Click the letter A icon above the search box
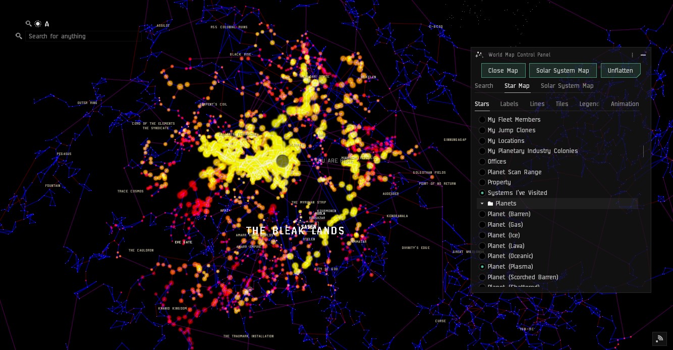 pyautogui.click(x=47, y=24)
